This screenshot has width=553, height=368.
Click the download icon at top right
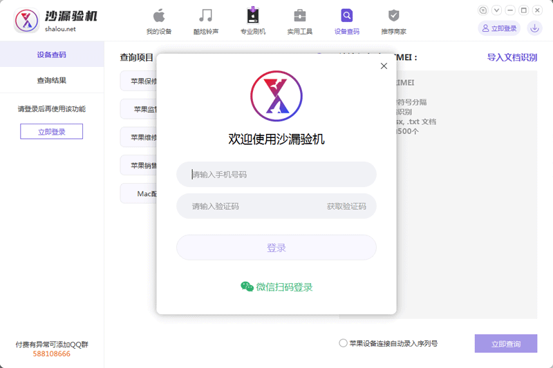pos(534,28)
